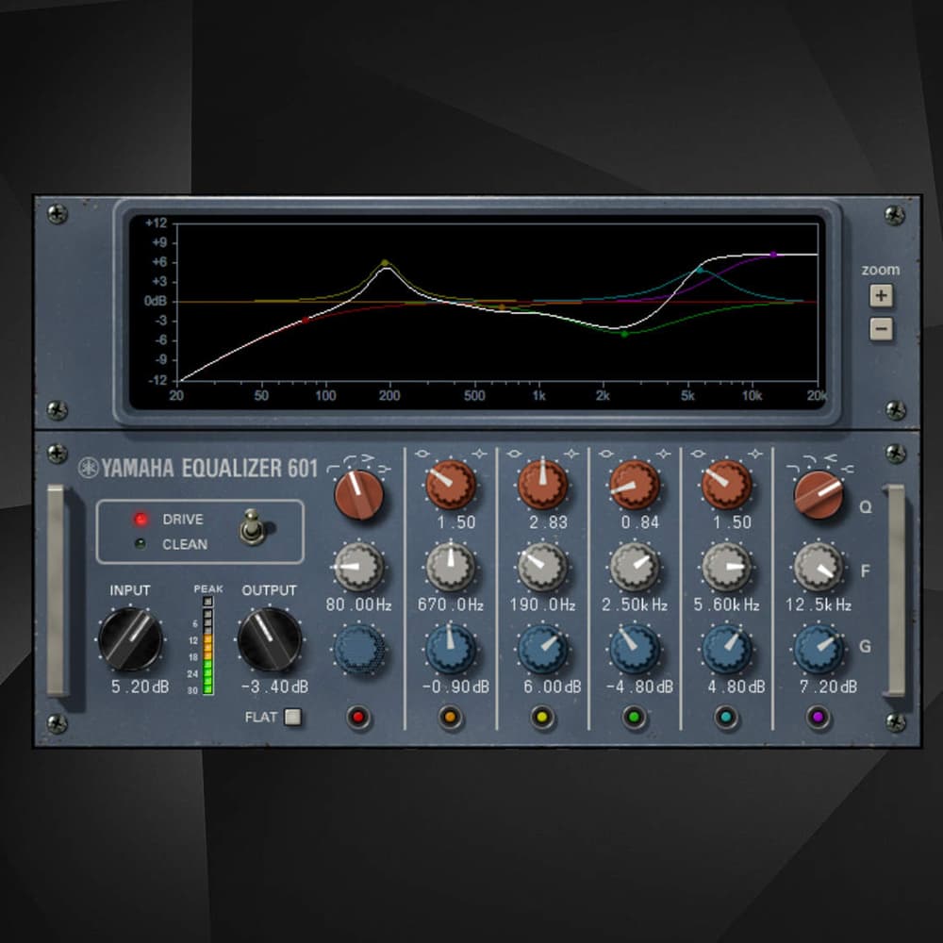Screen dimensions: 943x943
Task: Click the 2.50kHz frequency knob
Action: tap(635, 567)
